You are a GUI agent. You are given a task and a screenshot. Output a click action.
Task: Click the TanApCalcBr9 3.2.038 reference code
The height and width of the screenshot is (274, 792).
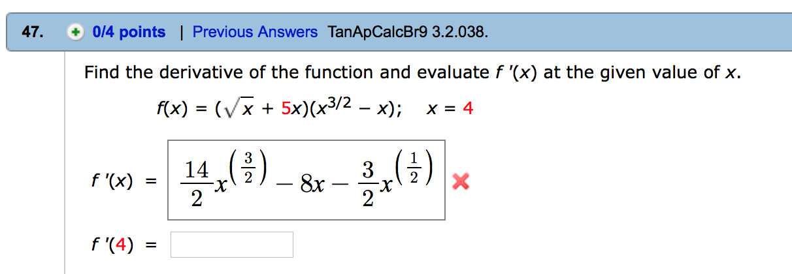408,32
